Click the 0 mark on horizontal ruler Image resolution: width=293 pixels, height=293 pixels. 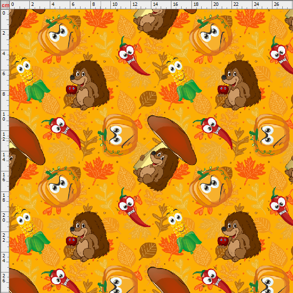(12, 4)
